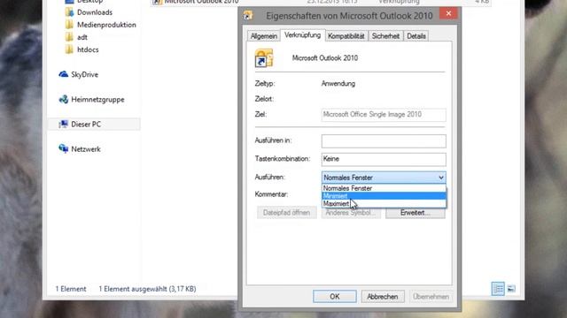Switch to the Details tab
Screen dimensions: 567x318
pos(416,36)
